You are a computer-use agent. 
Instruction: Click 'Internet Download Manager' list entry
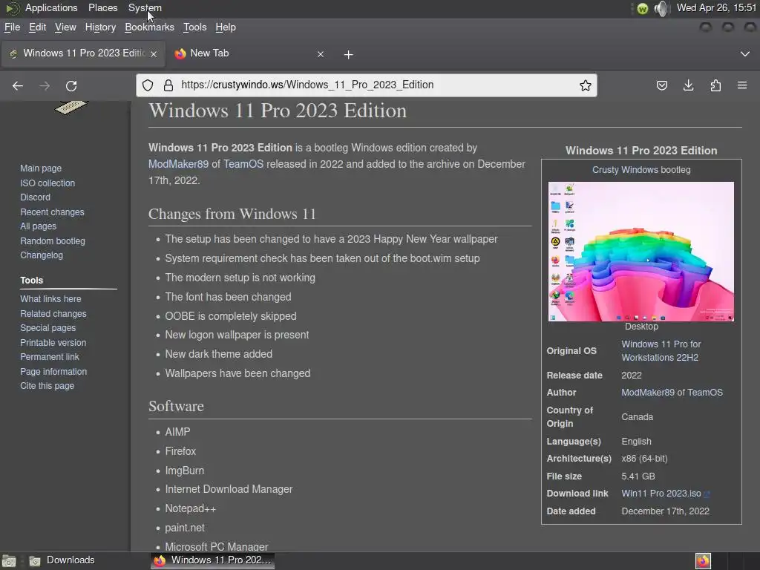[x=229, y=490]
